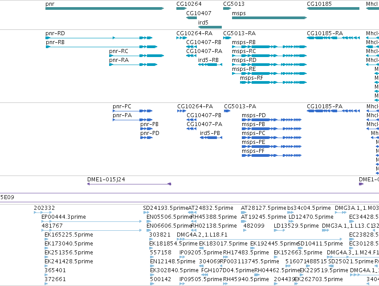The image size is (379, 286).
Task: Select transcript pnr-RA
Action: pyautogui.click(x=133, y=65)
